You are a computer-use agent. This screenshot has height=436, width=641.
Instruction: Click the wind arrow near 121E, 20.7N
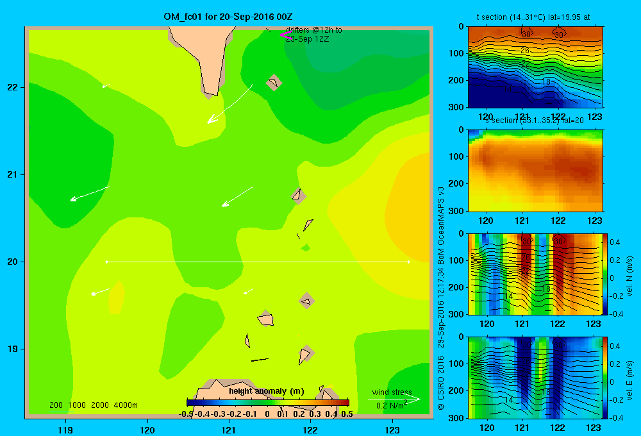coord(238,197)
